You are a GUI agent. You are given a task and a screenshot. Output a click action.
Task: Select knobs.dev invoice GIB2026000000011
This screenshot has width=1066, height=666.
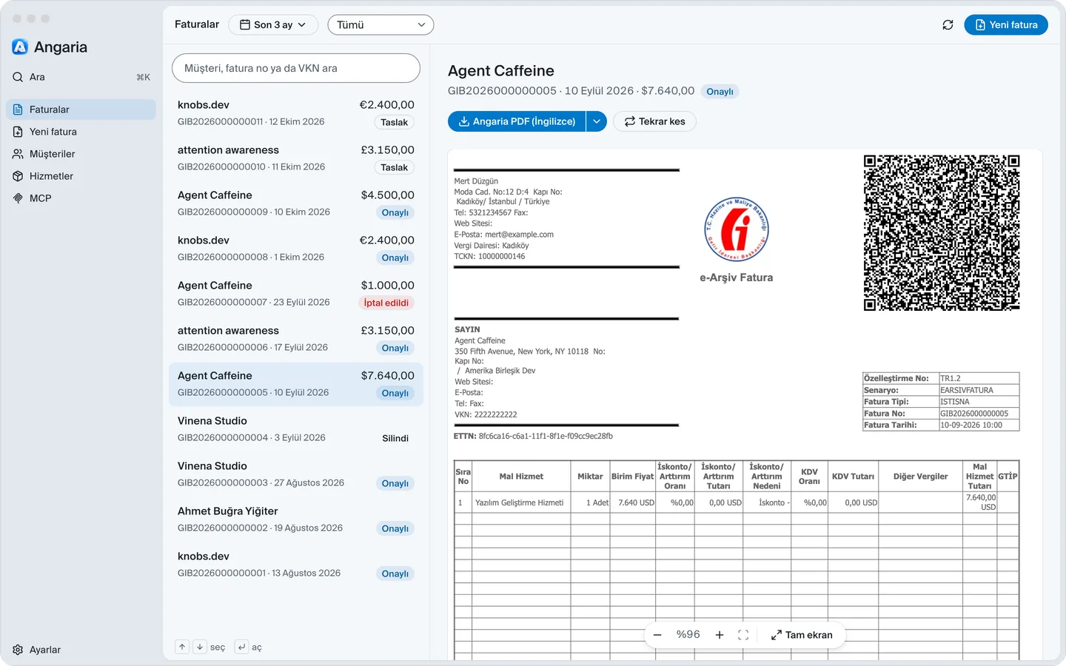click(296, 113)
